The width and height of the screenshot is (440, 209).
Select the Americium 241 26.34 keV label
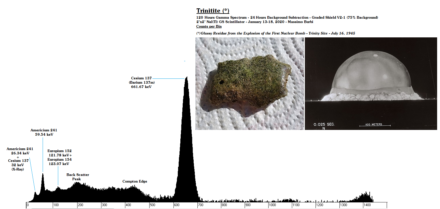[x=20, y=151]
